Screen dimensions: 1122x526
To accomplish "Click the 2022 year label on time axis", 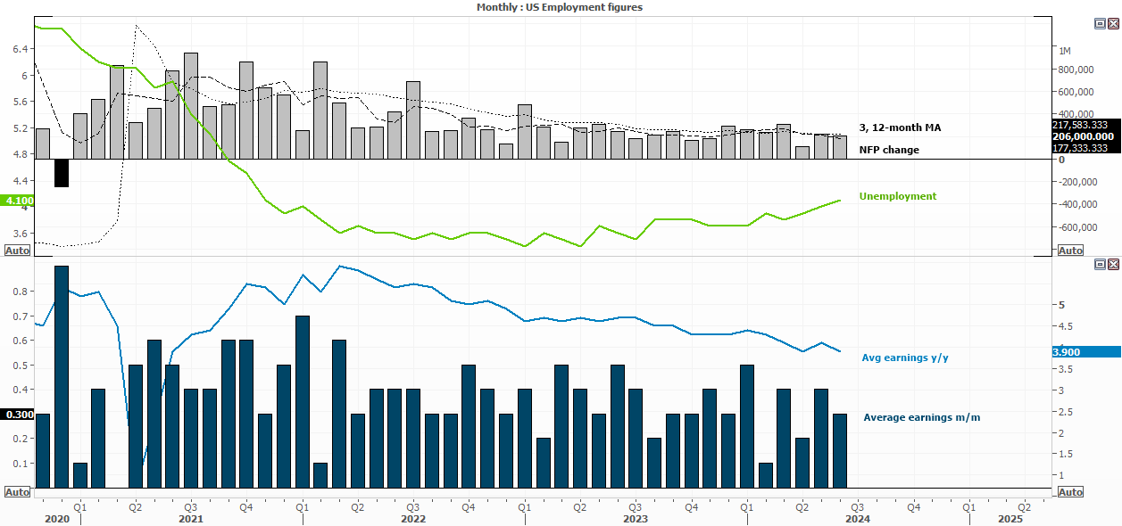I will click(x=412, y=518).
